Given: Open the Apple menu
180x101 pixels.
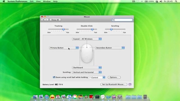Looking at the screenshot, I should point(4,1).
